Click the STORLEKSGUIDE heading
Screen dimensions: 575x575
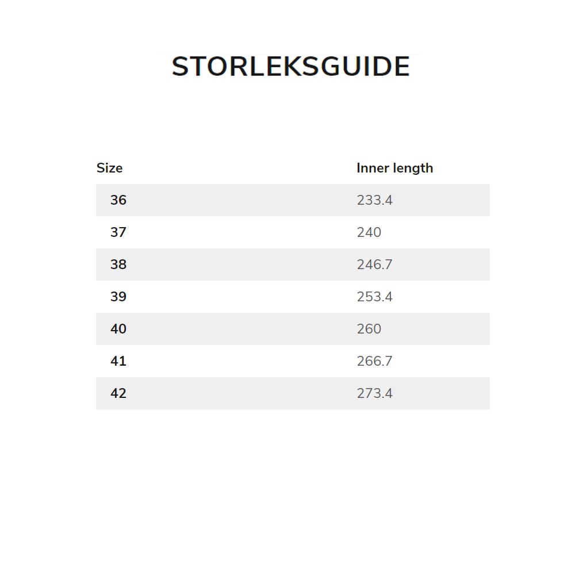pyautogui.click(x=290, y=67)
